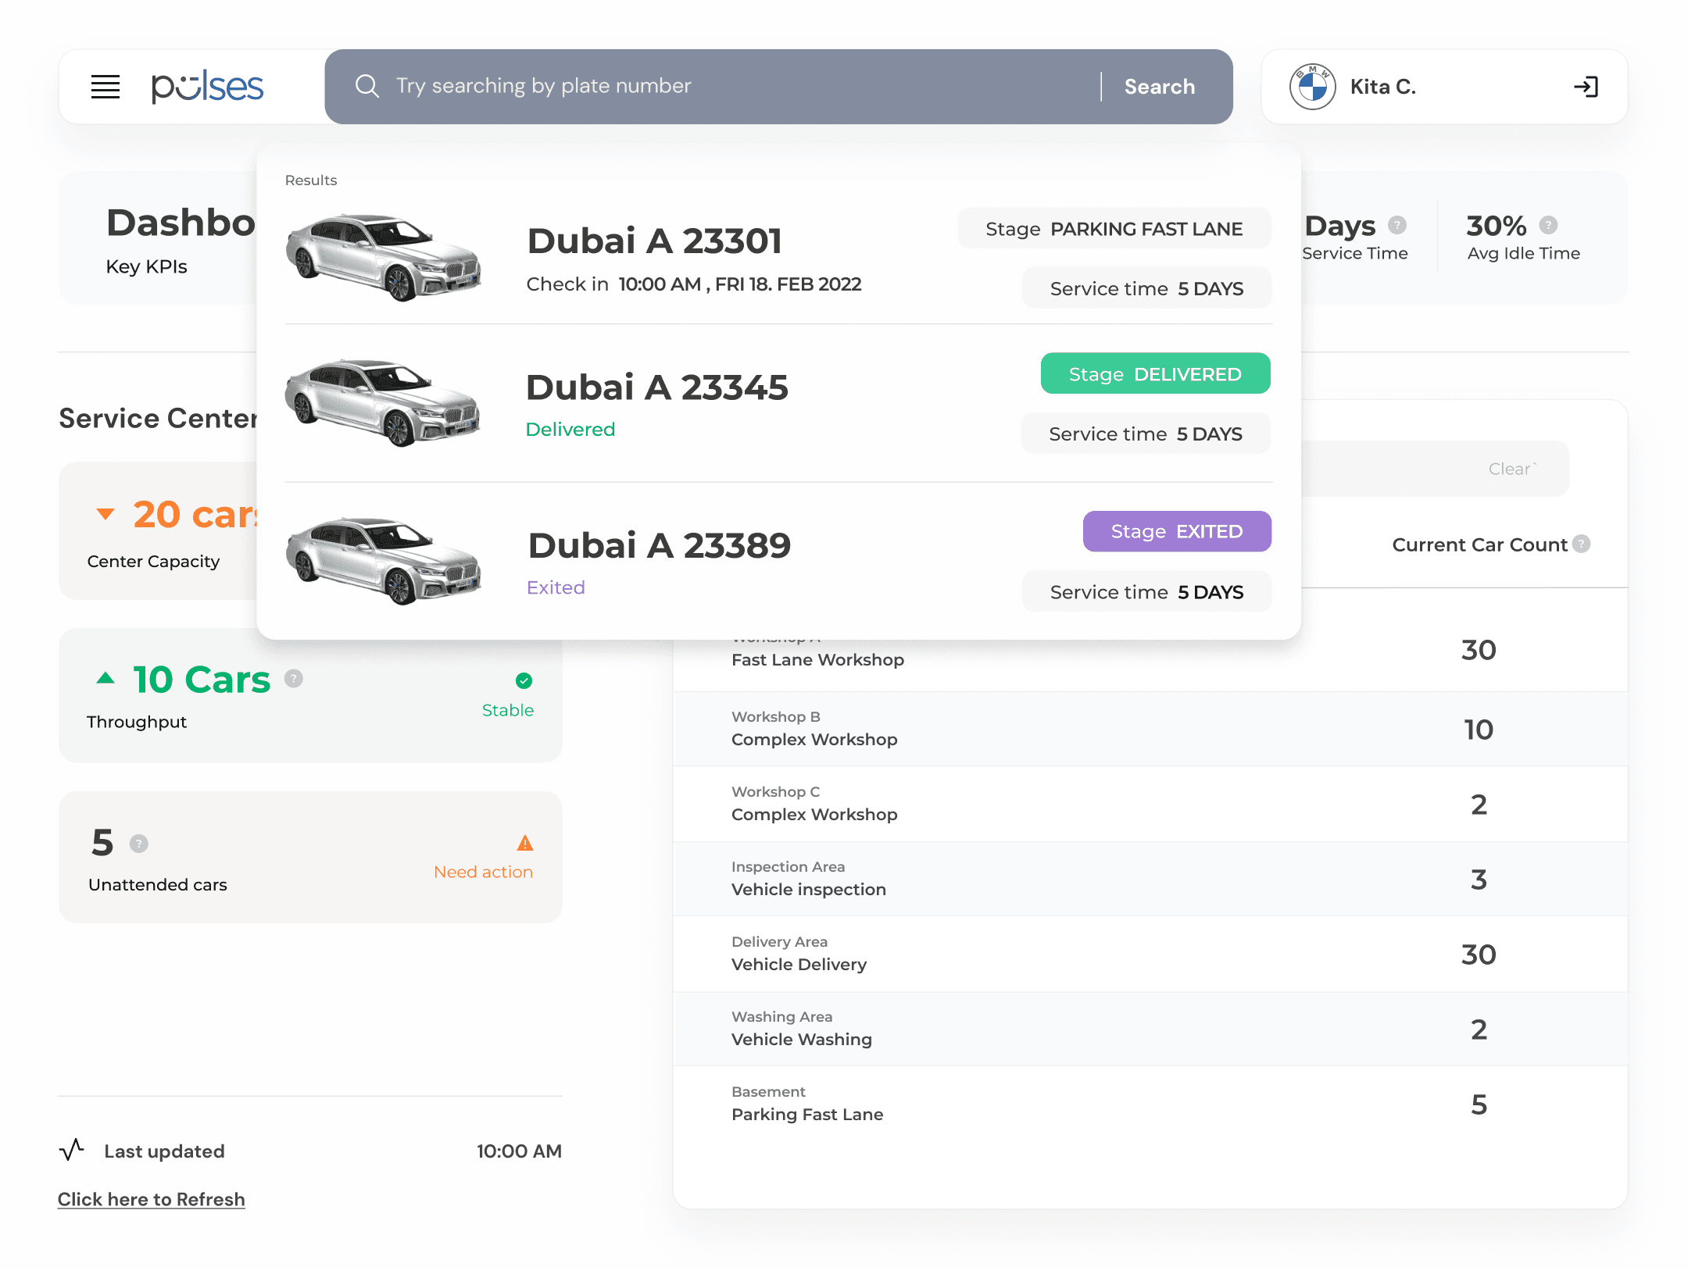Click the Current Car Count column header
This screenshot has height=1267, width=1688.
[1480, 544]
